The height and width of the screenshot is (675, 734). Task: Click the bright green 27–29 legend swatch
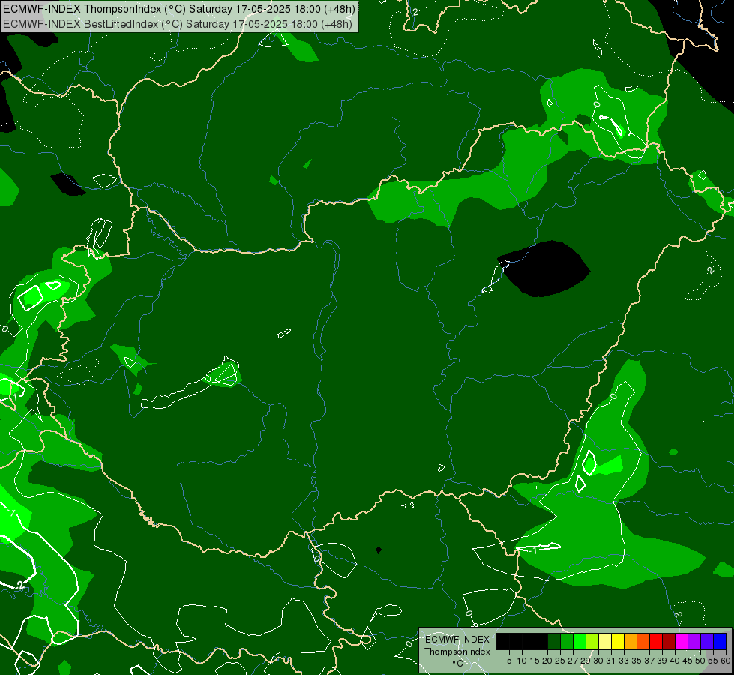(580, 641)
